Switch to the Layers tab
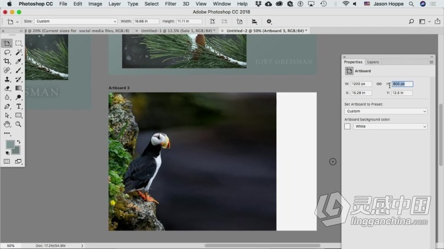444x249 pixels. pyautogui.click(x=373, y=62)
